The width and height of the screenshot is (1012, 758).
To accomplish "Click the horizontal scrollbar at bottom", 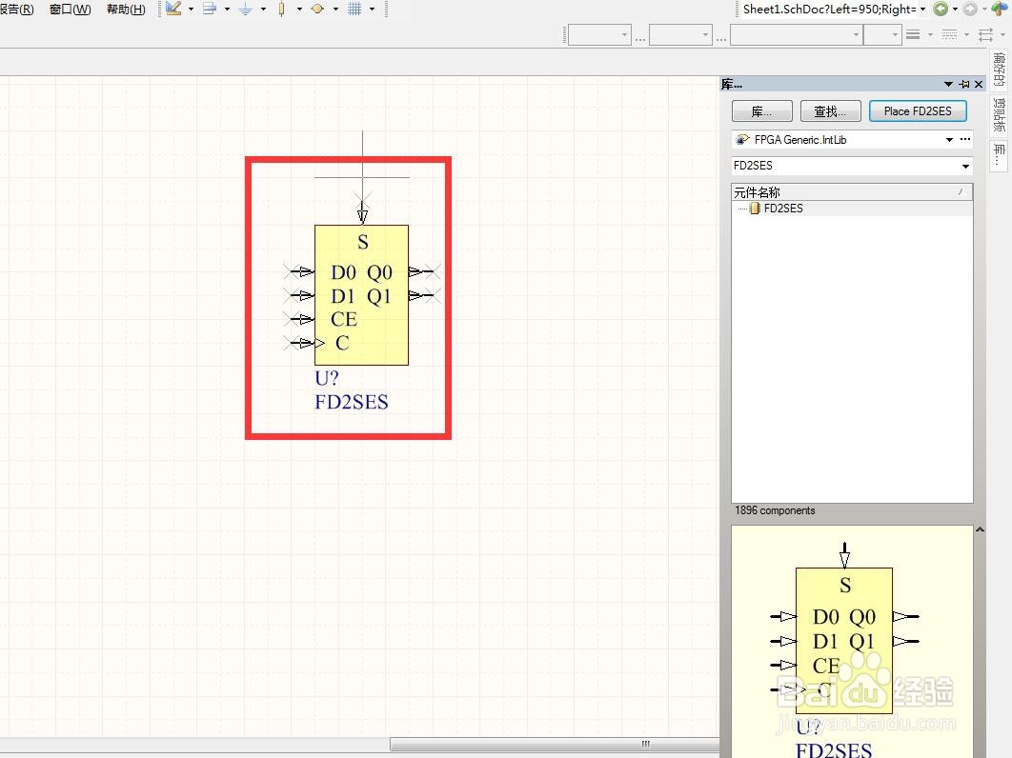I will pyautogui.click(x=554, y=744).
